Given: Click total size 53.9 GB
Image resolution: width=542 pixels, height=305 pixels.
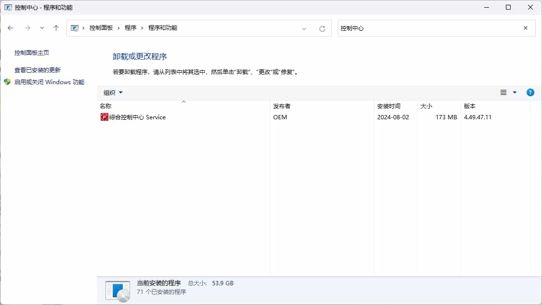Looking at the screenshot, I should click(223, 283).
